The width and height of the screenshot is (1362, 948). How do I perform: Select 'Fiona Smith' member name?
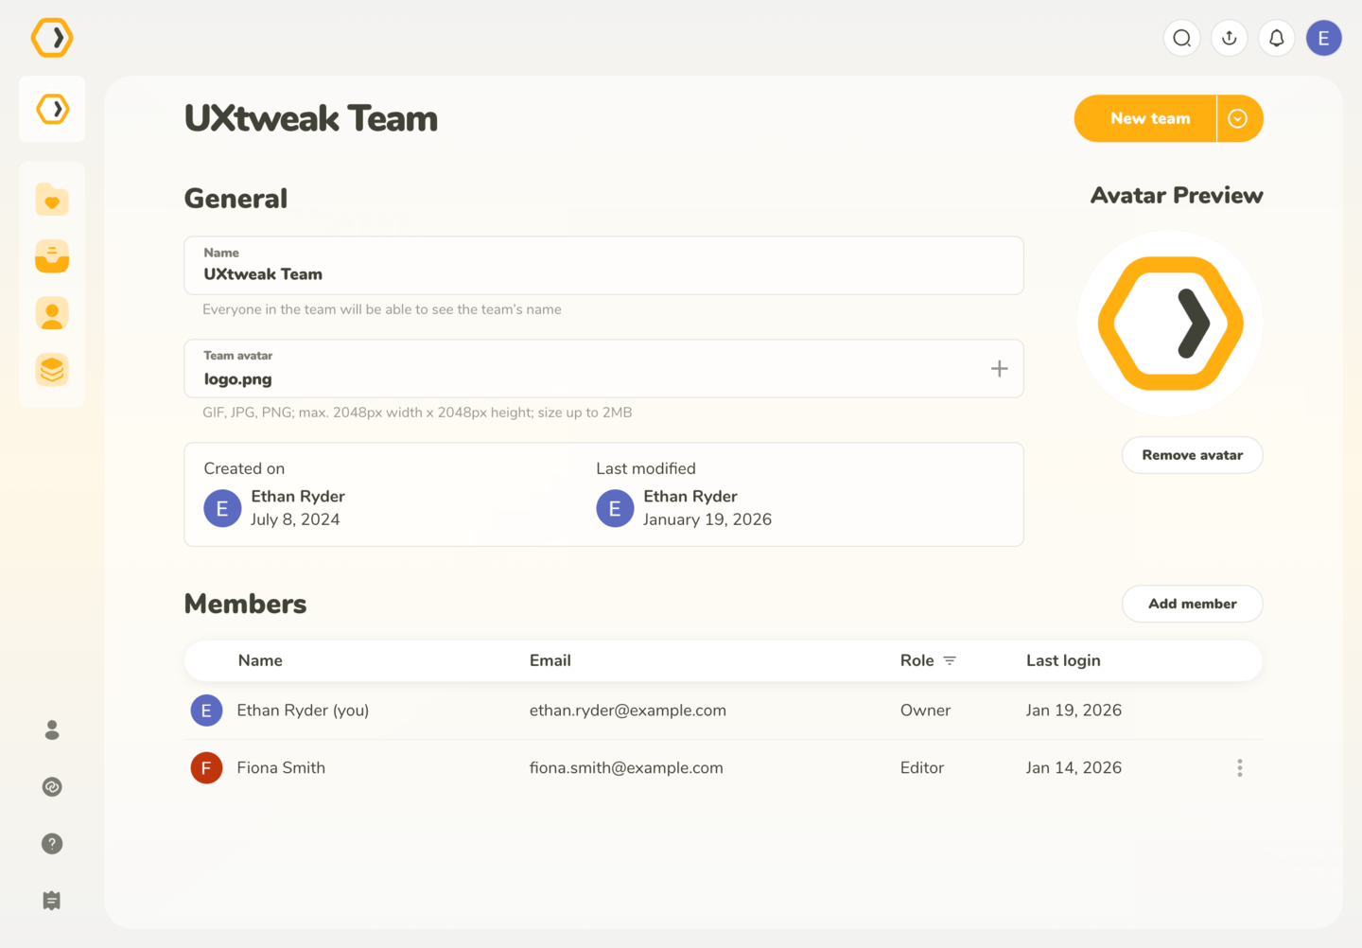[x=281, y=767]
